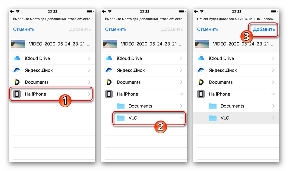The image size is (288, 171).
Task: Click VLC folder icon in middle screen
Action: pyautogui.click(x=121, y=118)
